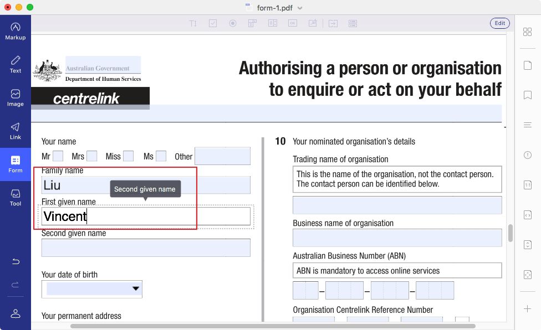Viewport: 541px width, 330px height.
Task: Open the user account icon
Action: tap(15, 313)
